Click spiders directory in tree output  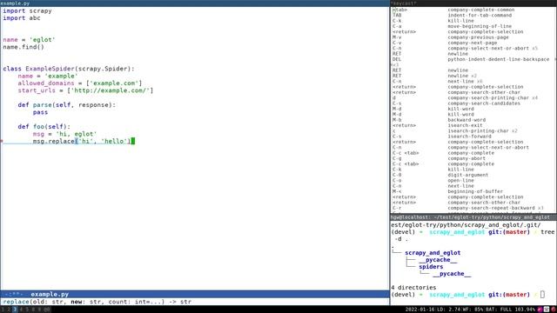tap(431, 267)
